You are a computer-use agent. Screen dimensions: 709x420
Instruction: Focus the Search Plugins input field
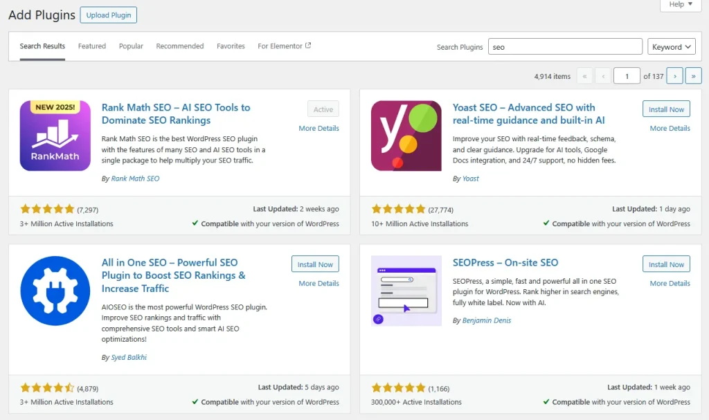(x=565, y=46)
